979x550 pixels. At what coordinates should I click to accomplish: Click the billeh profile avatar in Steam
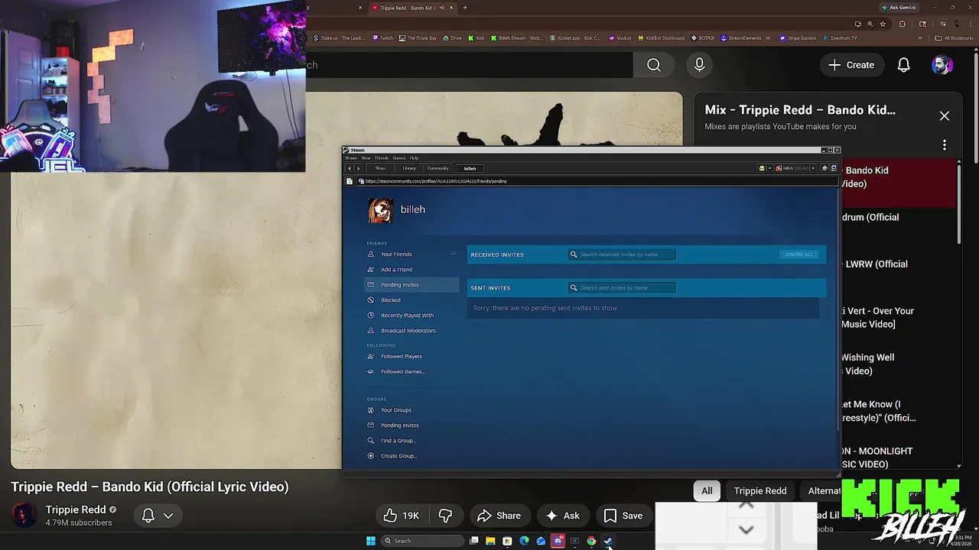(380, 210)
